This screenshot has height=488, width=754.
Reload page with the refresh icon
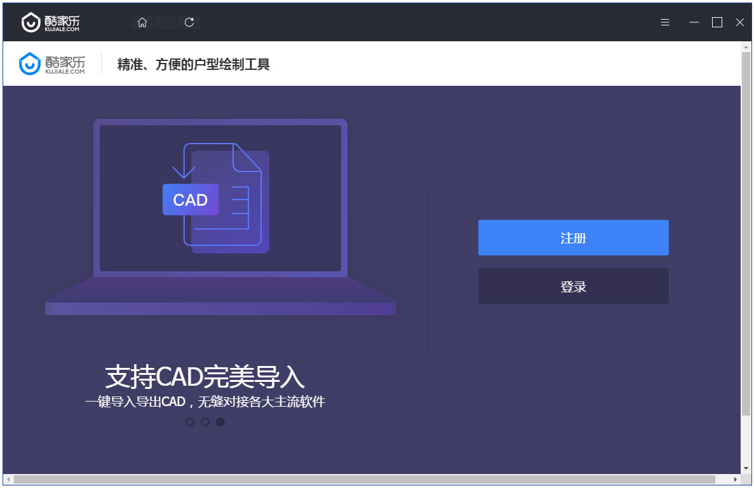pyautogui.click(x=189, y=22)
